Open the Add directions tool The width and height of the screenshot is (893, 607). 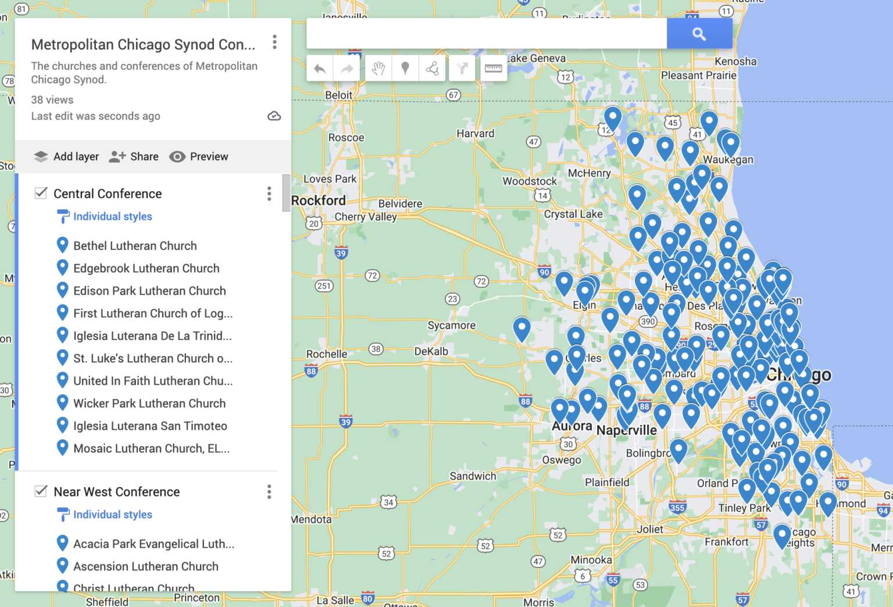click(x=462, y=68)
